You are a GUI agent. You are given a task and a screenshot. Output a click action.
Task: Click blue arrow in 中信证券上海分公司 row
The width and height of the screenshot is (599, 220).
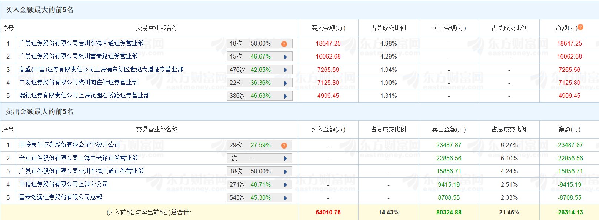pyautogui.click(x=286, y=185)
